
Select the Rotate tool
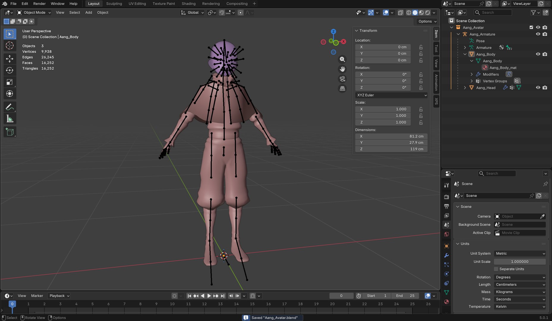10,70
